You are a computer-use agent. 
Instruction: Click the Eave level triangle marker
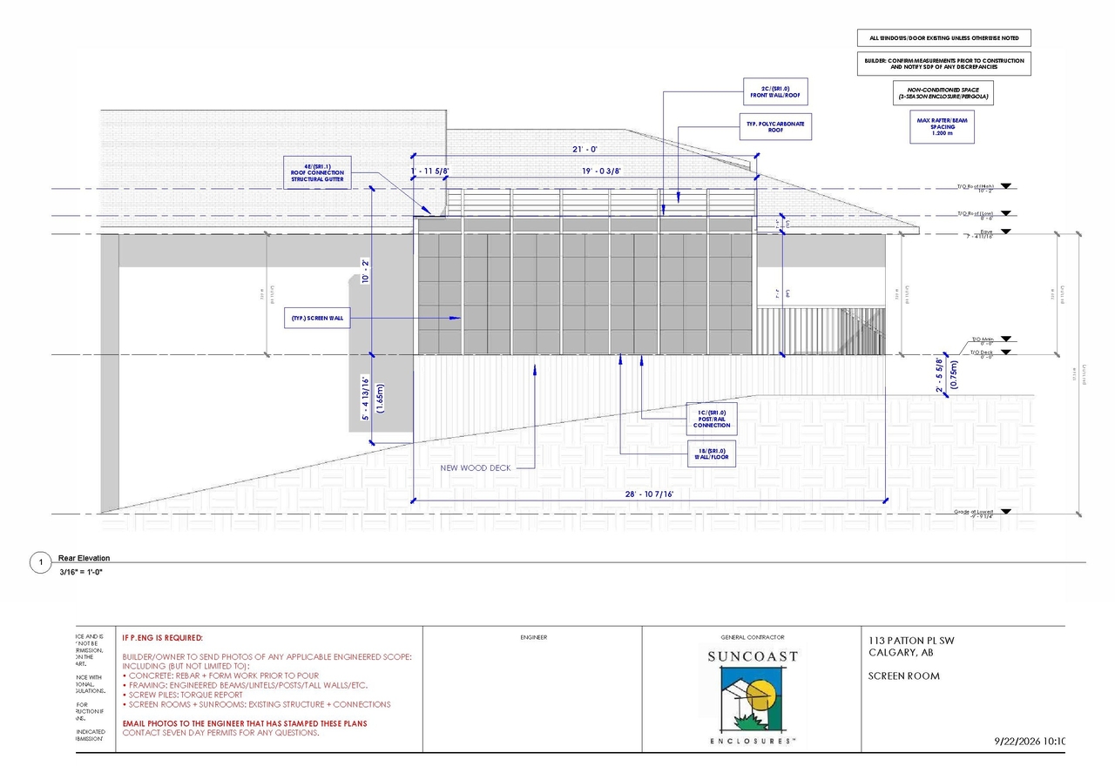point(1006,231)
